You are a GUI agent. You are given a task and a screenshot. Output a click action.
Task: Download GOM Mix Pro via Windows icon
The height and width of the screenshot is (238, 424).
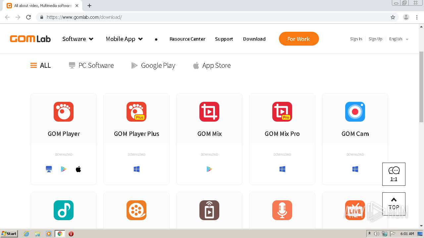[282, 169]
